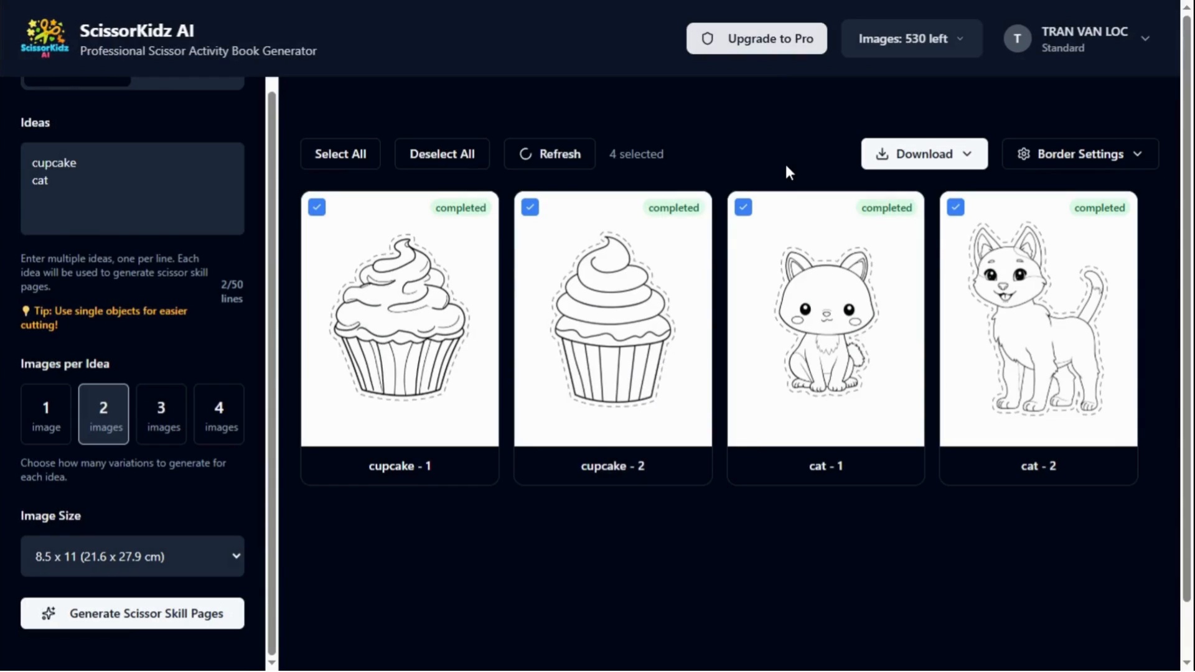The image size is (1195, 672).
Task: Uncheck the cupcake - 1 checkbox
Action: [317, 207]
